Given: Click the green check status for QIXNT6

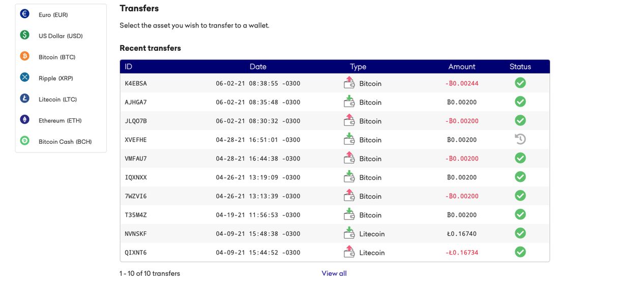Looking at the screenshot, I should [x=520, y=252].
